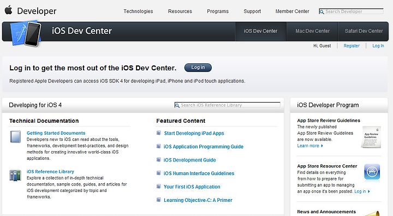Viewport: 393px width, 216px height.
Task: Open iOS Human Interface Guidelines link
Action: [x=199, y=173]
